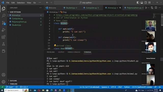Switch to the Computer.py editor tab
The width and height of the screenshot is (163, 92).
tap(91, 8)
